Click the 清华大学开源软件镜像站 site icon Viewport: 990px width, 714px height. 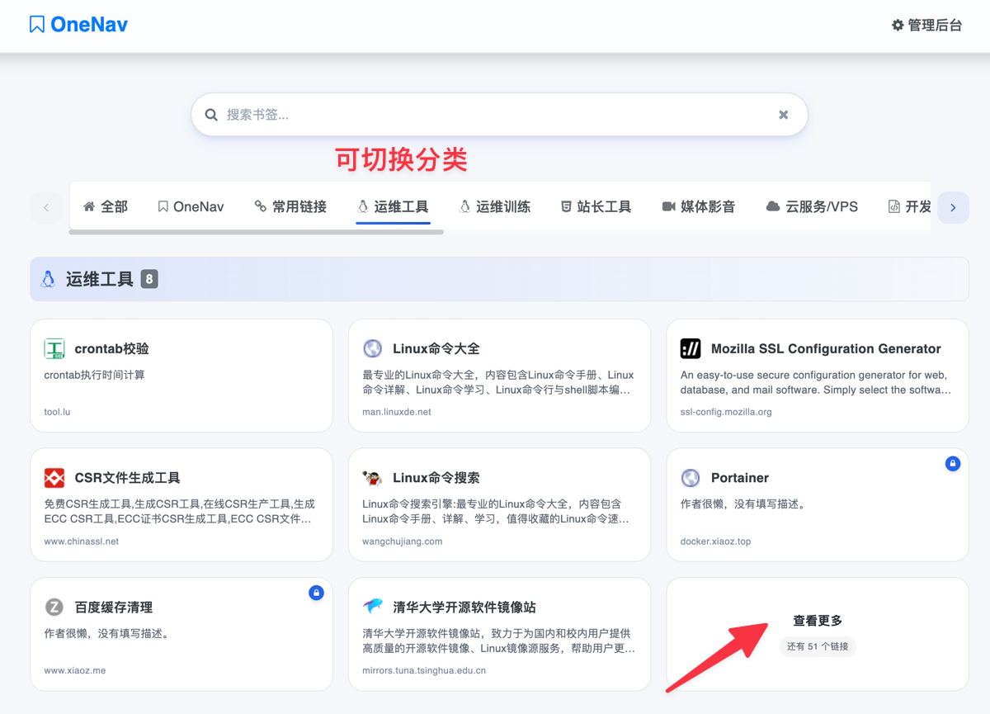coord(373,607)
